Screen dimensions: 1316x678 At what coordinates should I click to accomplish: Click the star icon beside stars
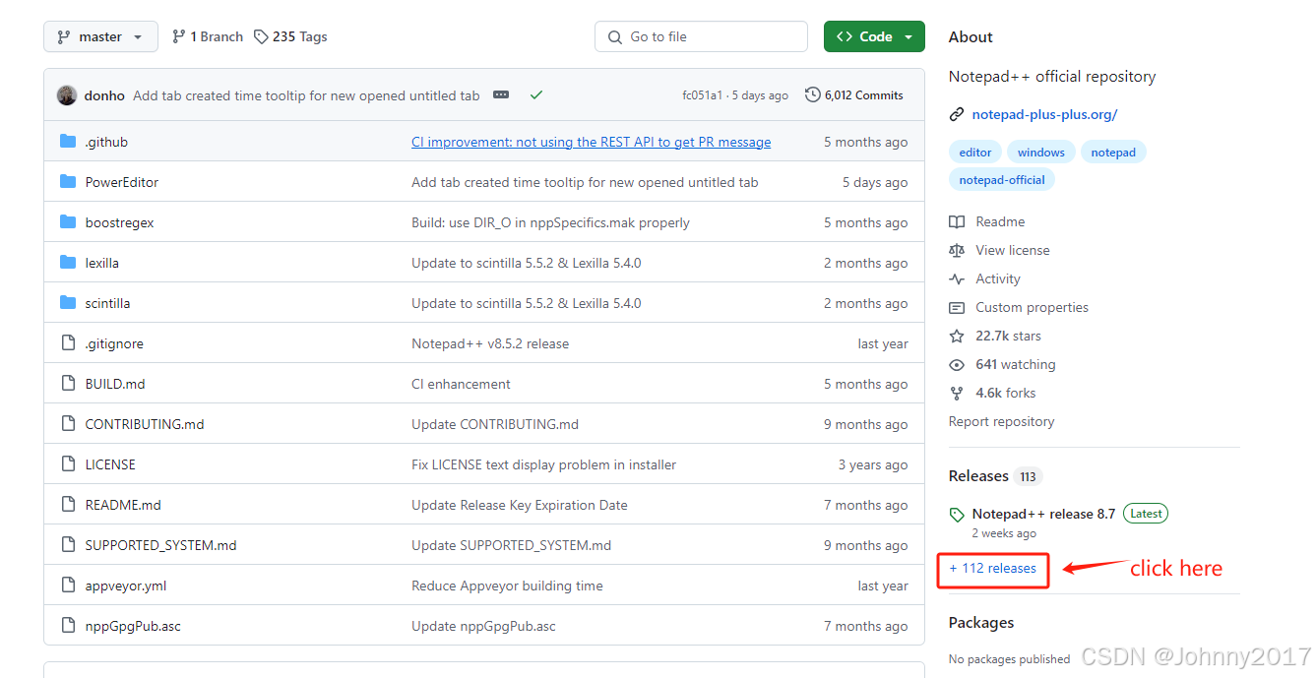[x=957, y=336]
